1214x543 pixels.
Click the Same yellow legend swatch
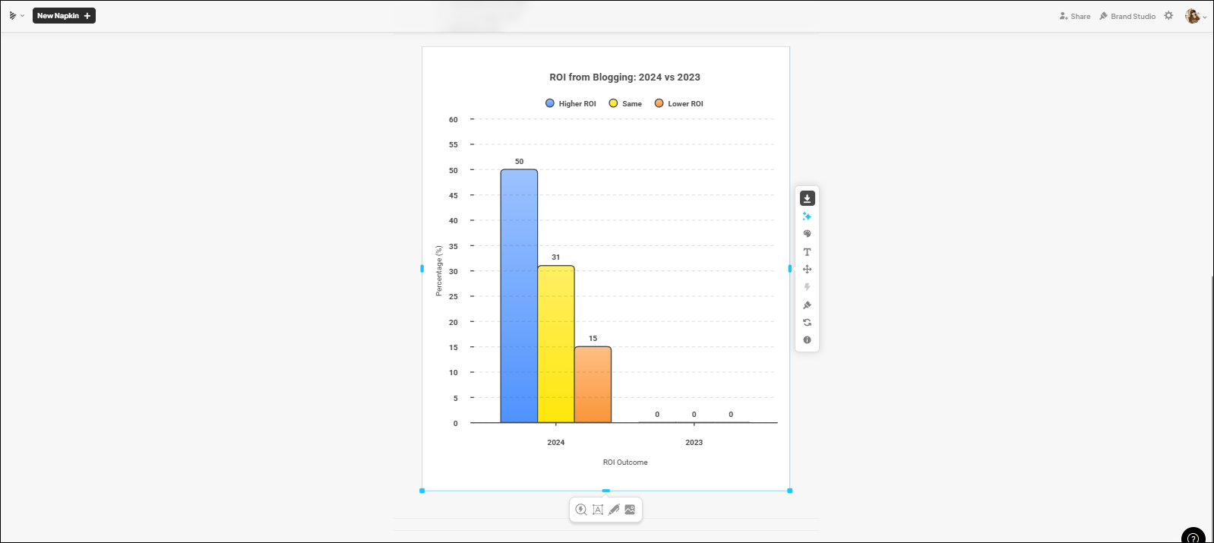tap(613, 103)
